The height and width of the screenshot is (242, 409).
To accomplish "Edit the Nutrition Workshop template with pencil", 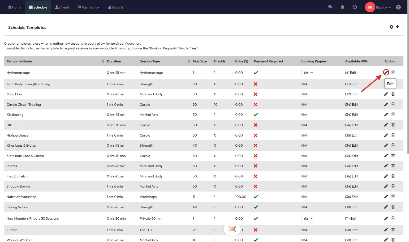I will pos(386,197).
